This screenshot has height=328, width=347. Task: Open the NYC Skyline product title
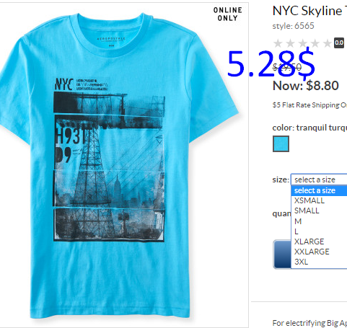tap(309, 11)
